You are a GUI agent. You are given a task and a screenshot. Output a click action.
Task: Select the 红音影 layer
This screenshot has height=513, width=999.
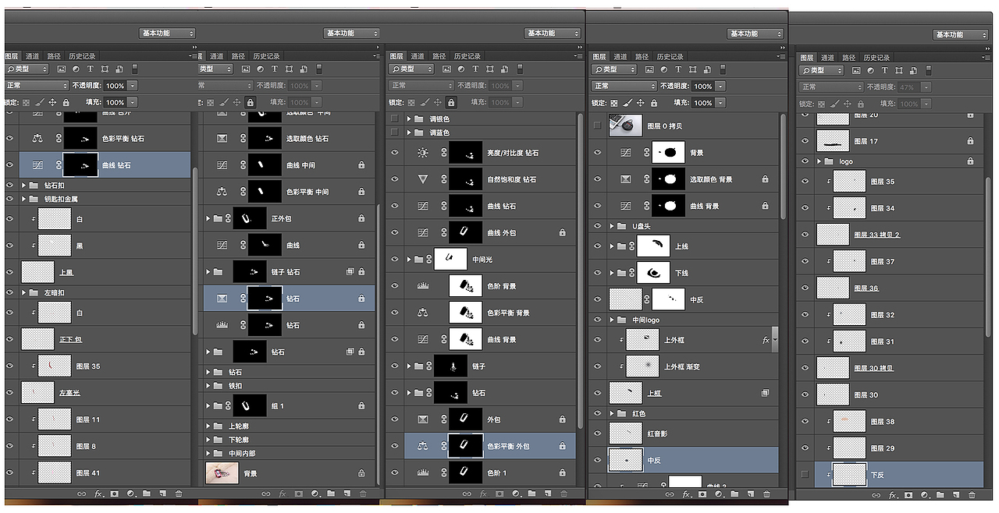coord(658,433)
